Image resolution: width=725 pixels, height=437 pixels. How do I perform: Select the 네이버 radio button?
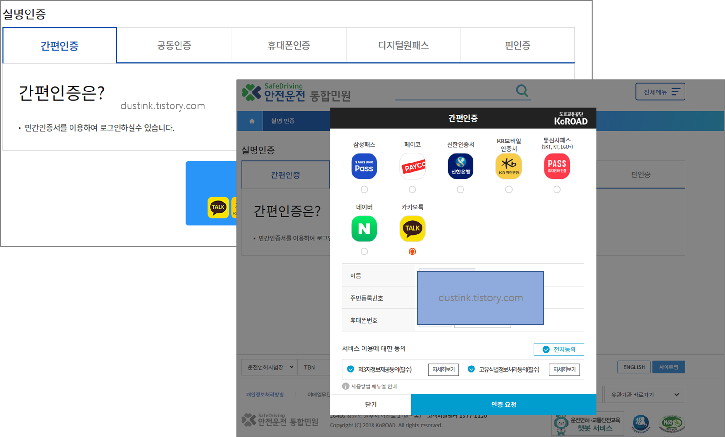pos(364,251)
